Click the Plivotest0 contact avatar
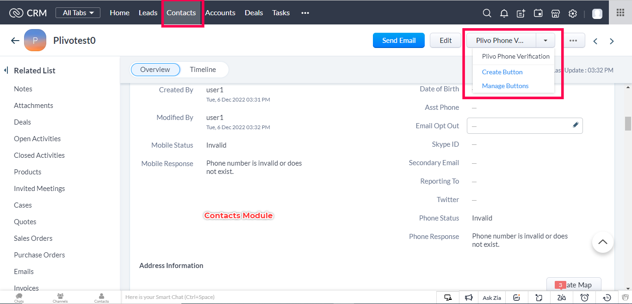 tap(35, 40)
